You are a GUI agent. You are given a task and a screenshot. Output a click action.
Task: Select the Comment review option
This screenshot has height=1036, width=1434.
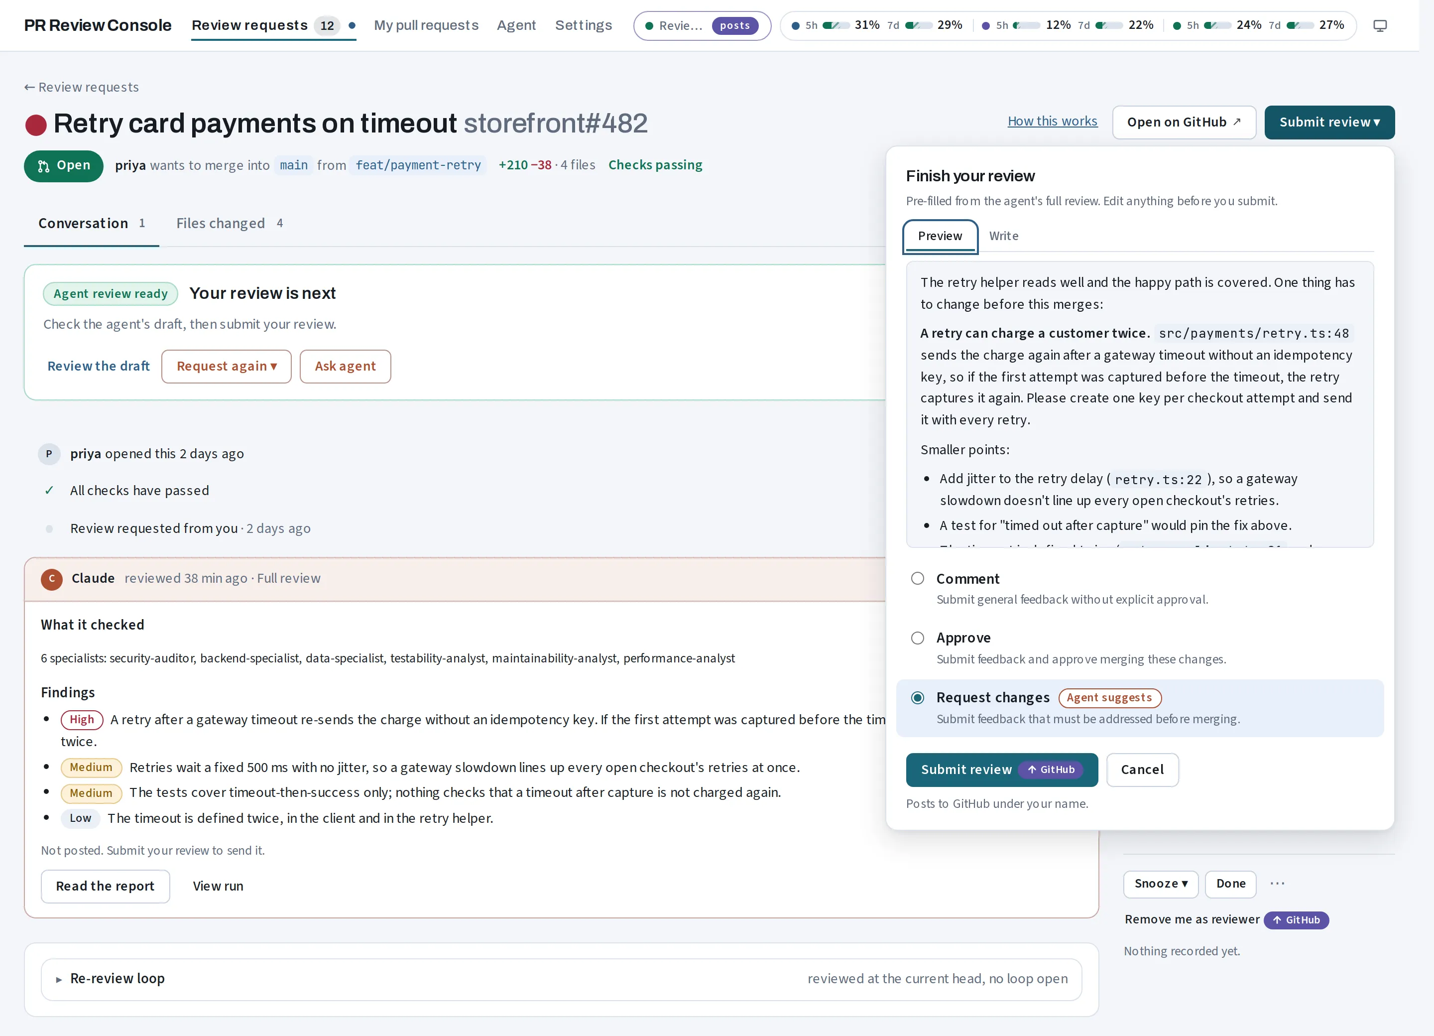point(918,579)
